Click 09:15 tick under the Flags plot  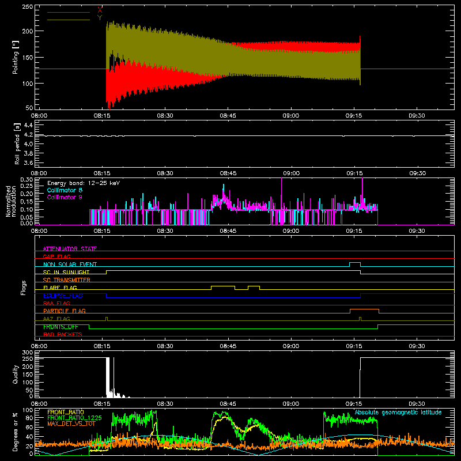click(354, 346)
